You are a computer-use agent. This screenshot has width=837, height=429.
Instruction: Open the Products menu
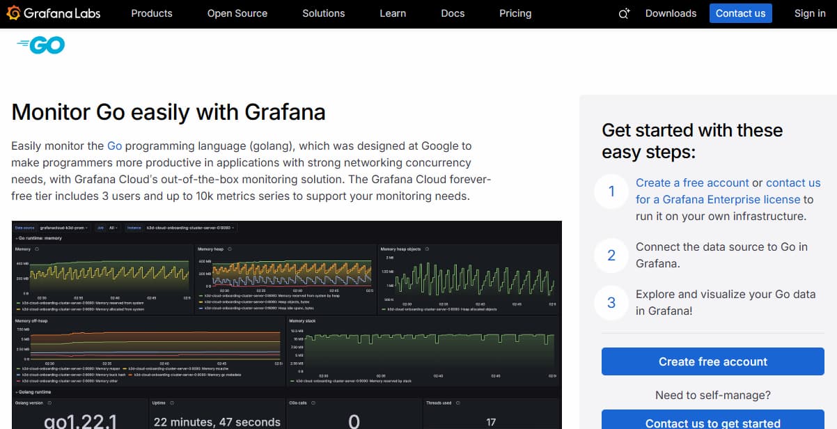(151, 13)
